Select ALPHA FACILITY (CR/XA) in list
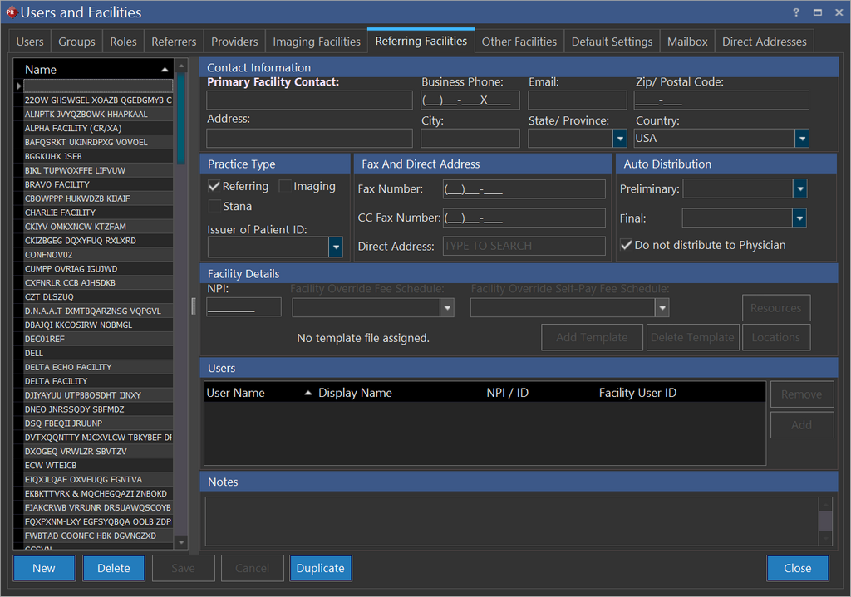Image resolution: width=851 pixels, height=597 pixels. [73, 129]
